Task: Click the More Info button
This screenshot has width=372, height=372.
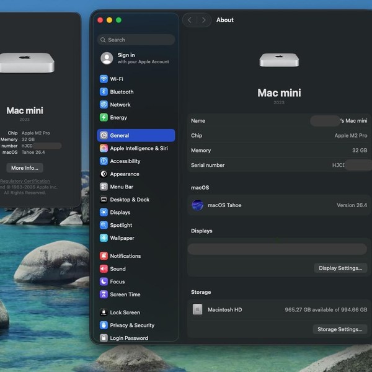Action: 25,167
